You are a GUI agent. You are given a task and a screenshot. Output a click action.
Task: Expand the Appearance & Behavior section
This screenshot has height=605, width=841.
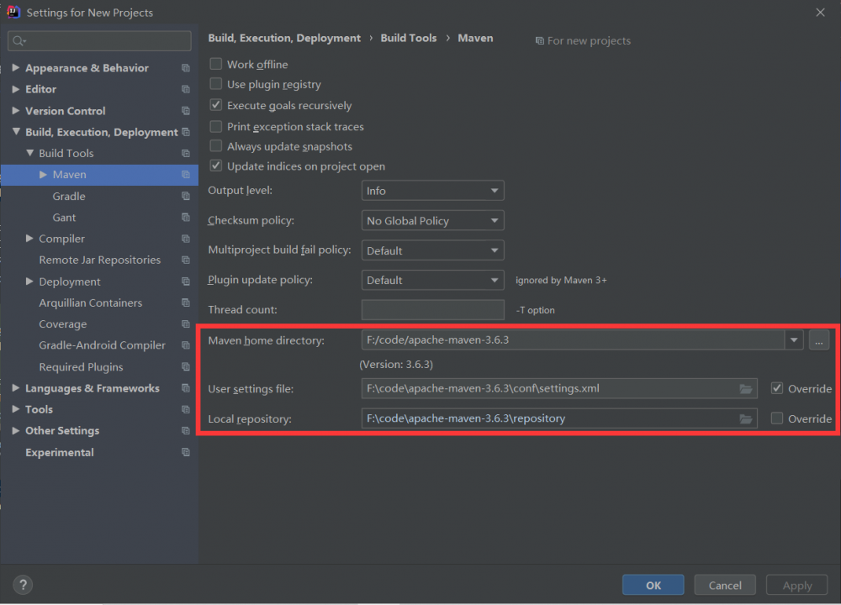[16, 68]
